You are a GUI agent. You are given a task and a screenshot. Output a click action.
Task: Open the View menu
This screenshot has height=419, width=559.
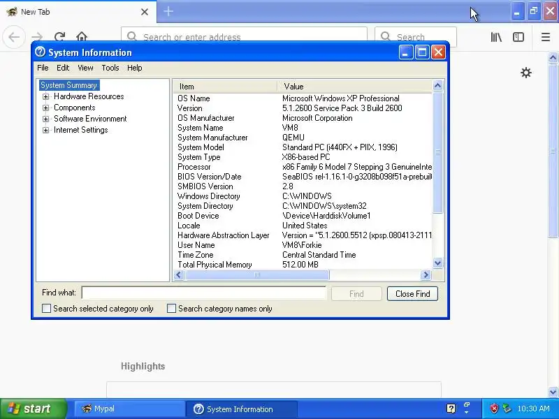click(85, 68)
